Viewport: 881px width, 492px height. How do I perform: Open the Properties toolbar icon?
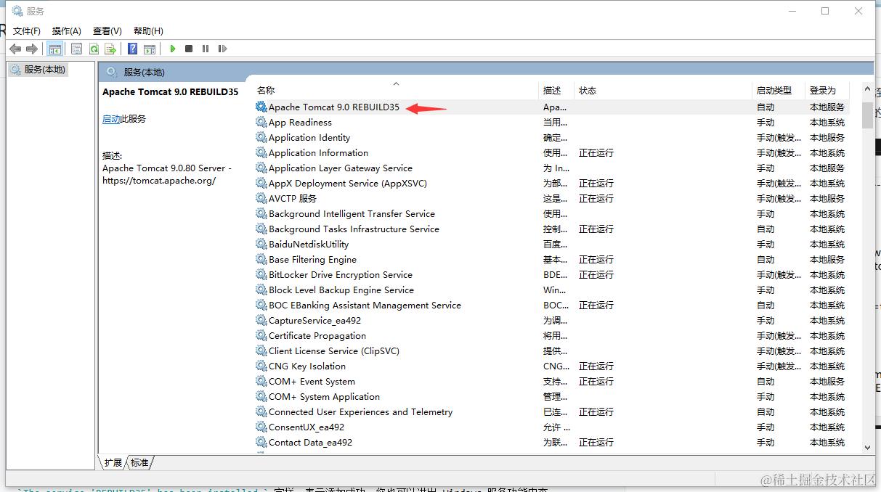coord(76,49)
